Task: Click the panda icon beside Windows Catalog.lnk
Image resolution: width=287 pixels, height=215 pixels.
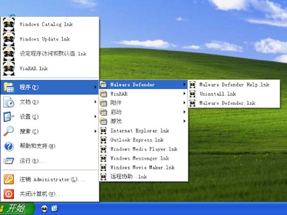Action: pos(9,24)
